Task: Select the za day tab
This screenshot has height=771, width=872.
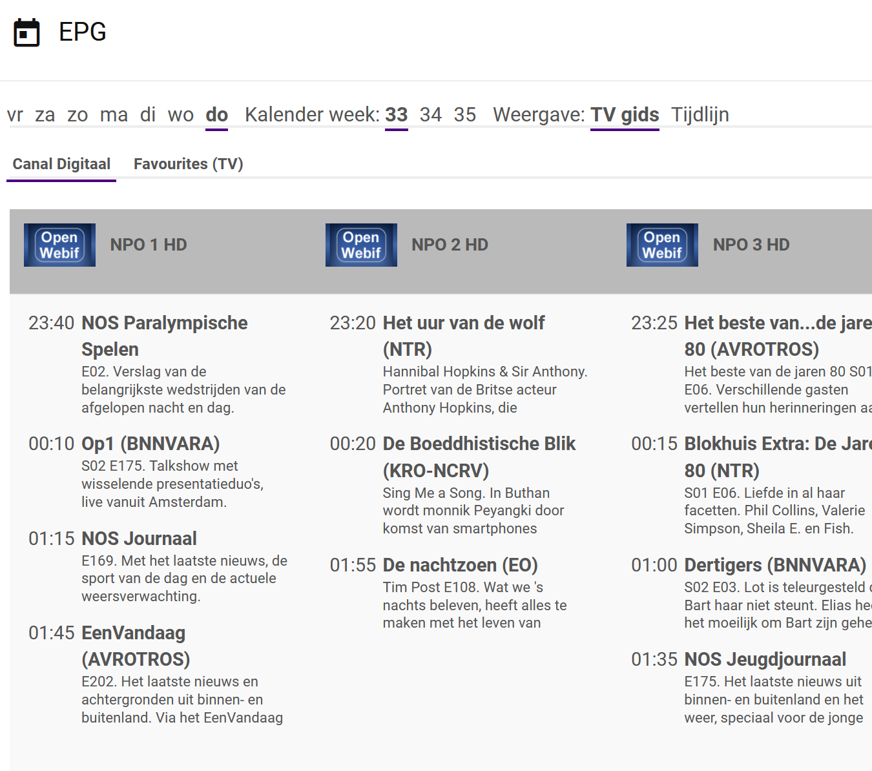Action: click(45, 115)
